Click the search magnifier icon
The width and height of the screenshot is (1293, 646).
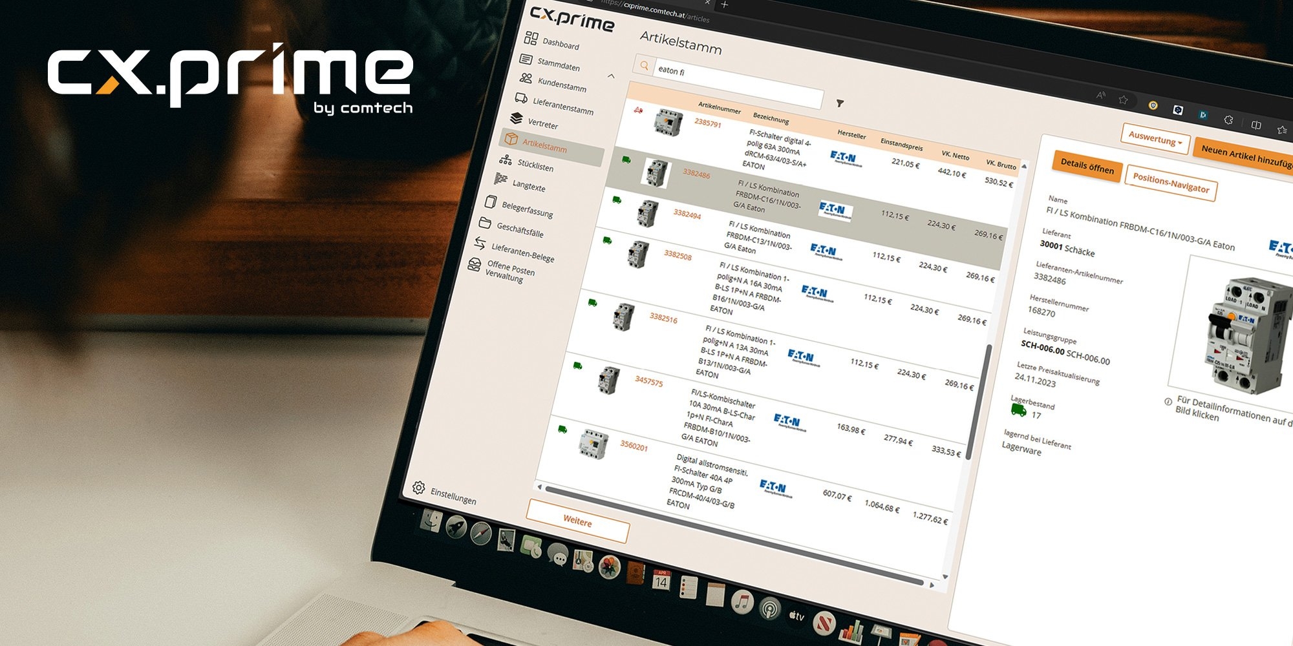(x=644, y=65)
